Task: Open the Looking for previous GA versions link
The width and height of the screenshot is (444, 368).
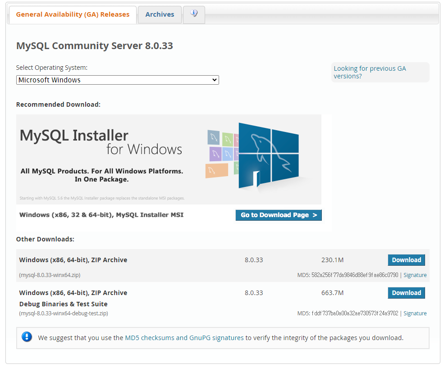Action: [x=370, y=72]
